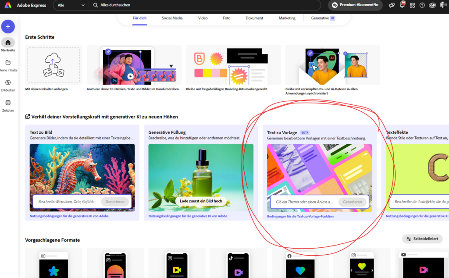The height and width of the screenshot is (278, 449).
Task: Select the Marketing tab
Action: click(x=287, y=18)
